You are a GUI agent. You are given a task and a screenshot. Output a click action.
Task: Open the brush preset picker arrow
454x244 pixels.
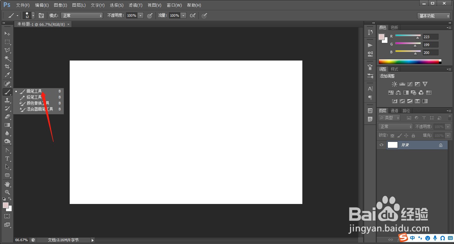click(33, 15)
